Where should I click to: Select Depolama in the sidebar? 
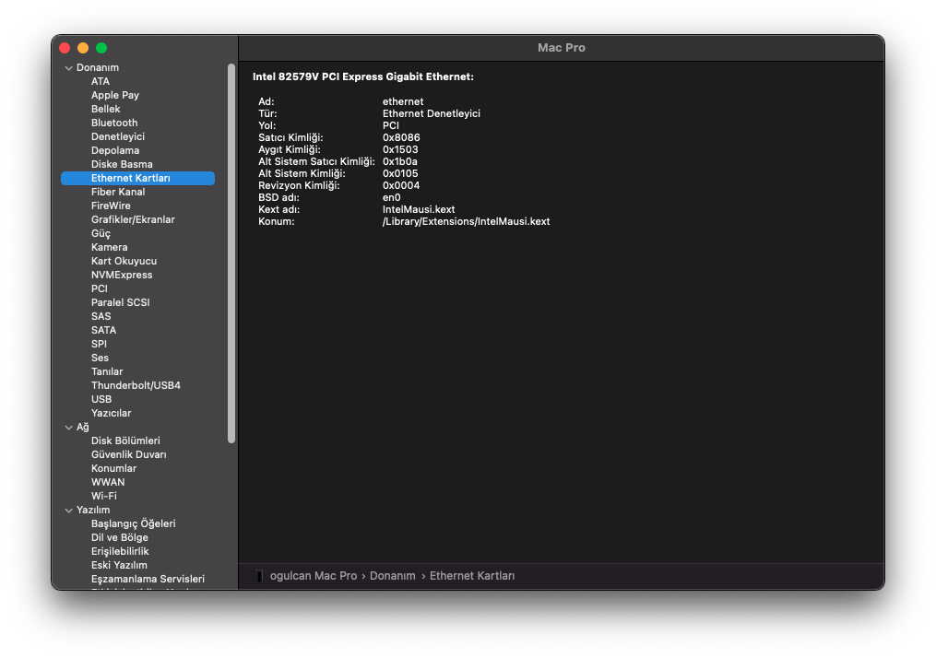[115, 150]
